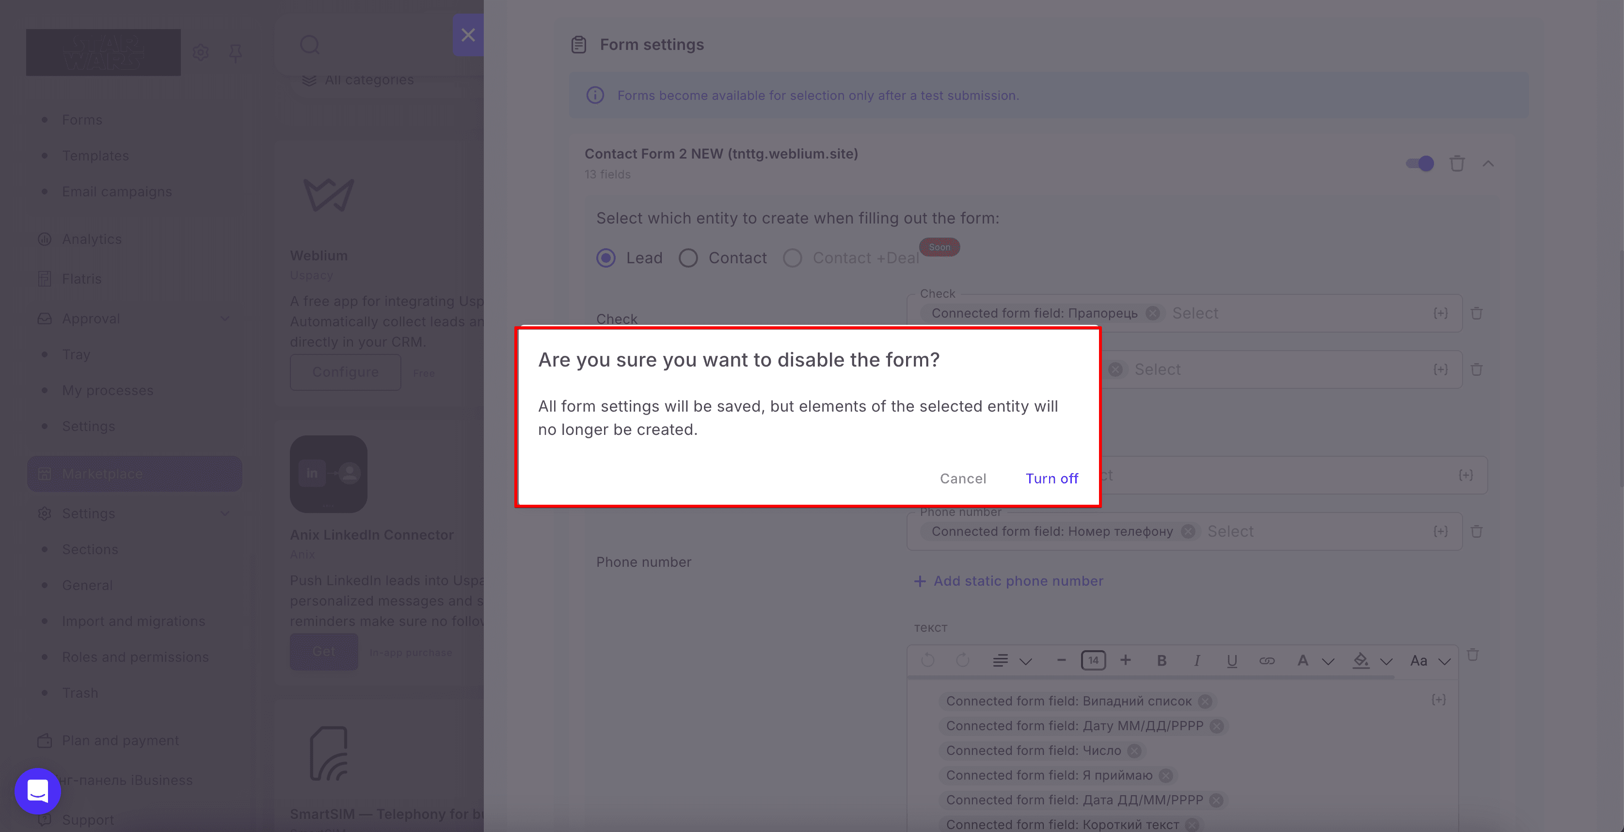Click the Select input in Phone number field
The image size is (1624, 832).
click(x=1230, y=531)
